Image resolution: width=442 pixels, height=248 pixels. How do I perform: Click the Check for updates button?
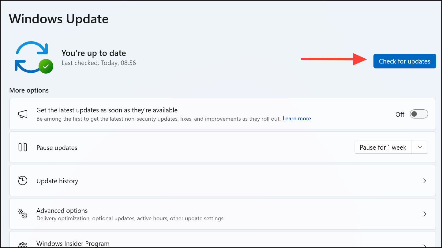click(x=404, y=61)
